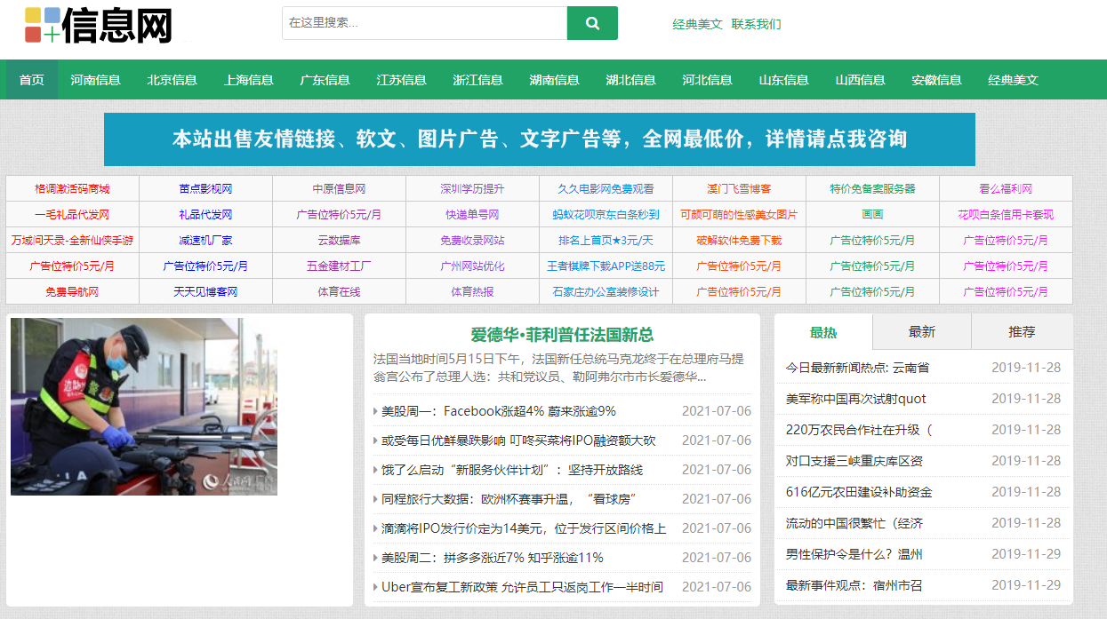Open article 或受每日优鲜暴跌影响 叮咚买菜
The image size is (1107, 619).
pyautogui.click(x=518, y=440)
